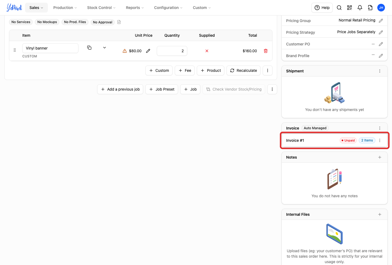Image resolution: width=392 pixels, height=265 pixels.
Task: Add a Product to the job
Action: [x=211, y=70]
